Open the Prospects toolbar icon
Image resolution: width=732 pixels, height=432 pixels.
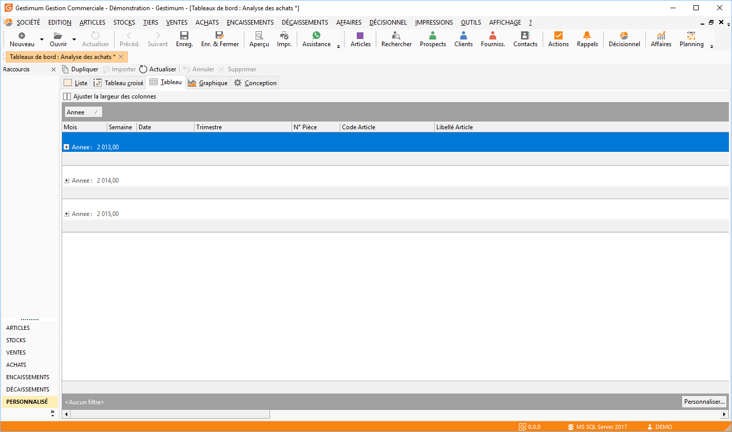pos(433,39)
